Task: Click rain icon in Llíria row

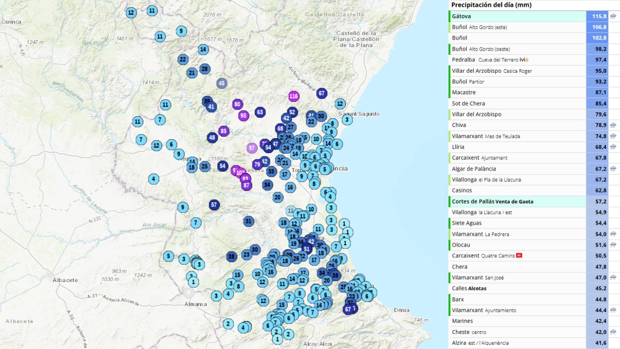Action: tap(613, 147)
